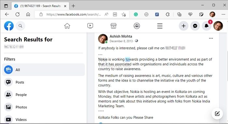
Task: Click the page vertical scrollbar
Action: point(227,66)
